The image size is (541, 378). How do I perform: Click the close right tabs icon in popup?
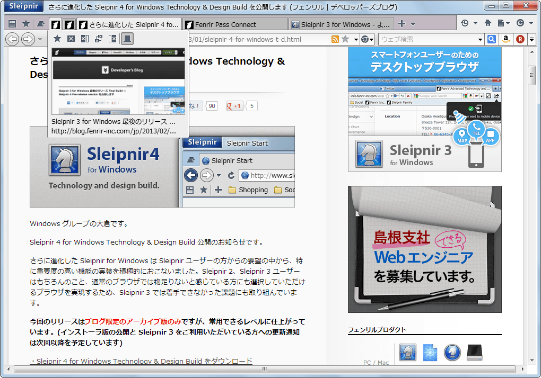(112, 39)
